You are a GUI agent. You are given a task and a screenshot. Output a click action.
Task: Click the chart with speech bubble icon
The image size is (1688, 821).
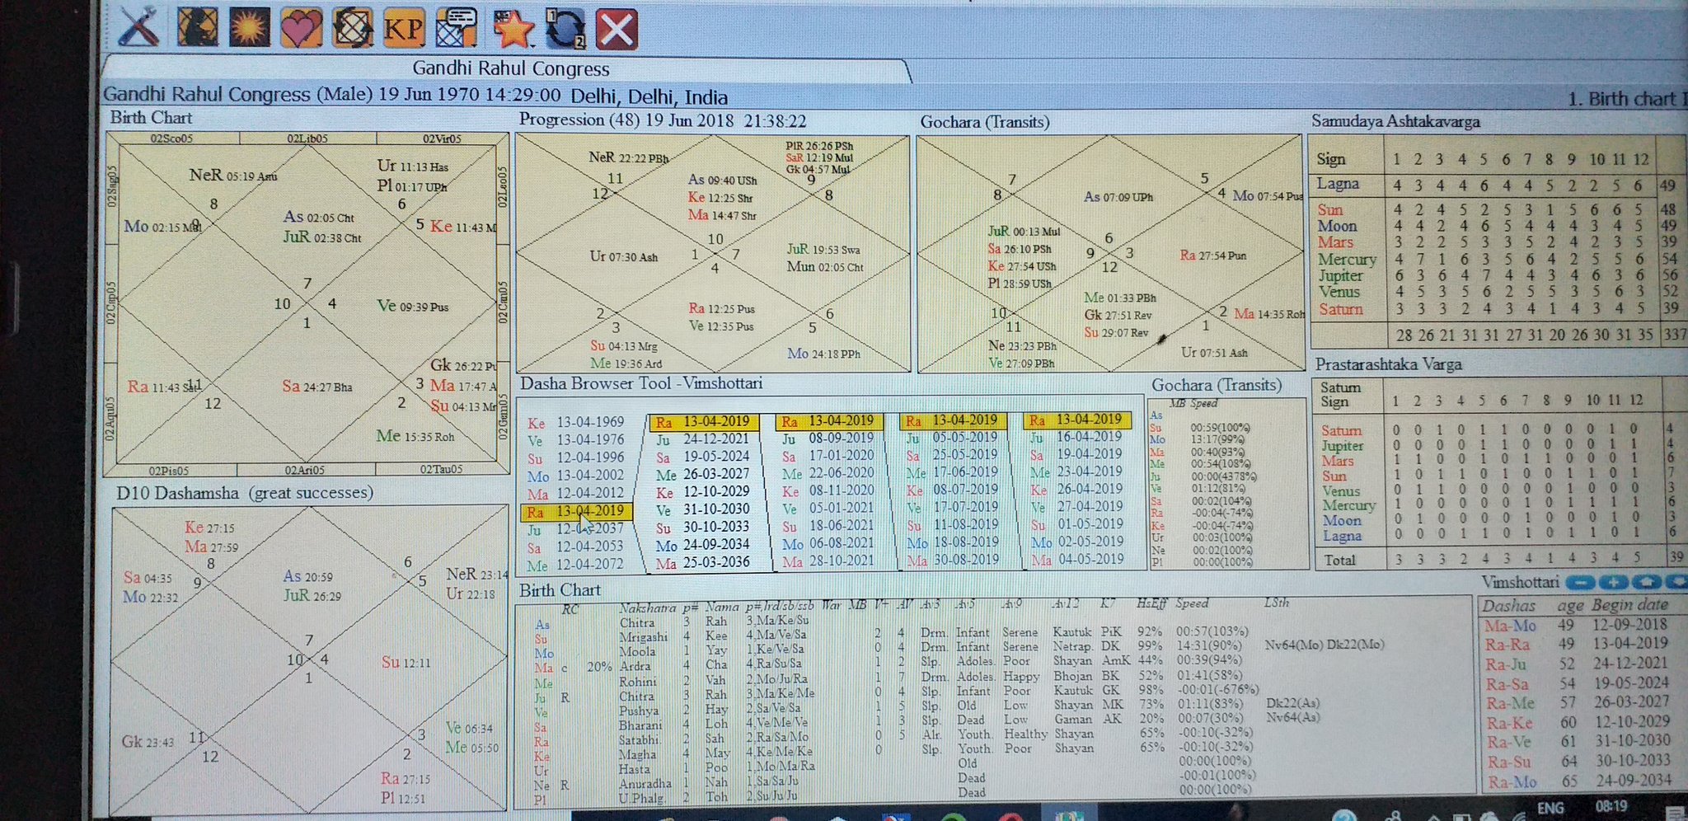tap(456, 28)
